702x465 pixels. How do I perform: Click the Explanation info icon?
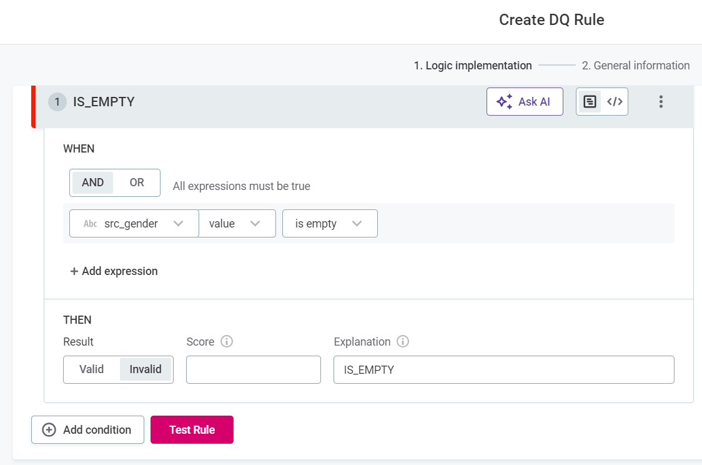[x=403, y=342]
